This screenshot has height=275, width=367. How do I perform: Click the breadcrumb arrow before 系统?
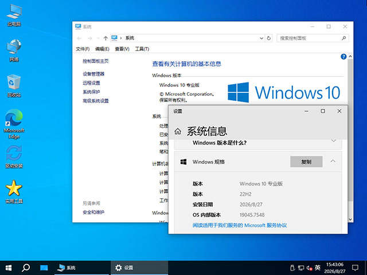click(x=121, y=38)
